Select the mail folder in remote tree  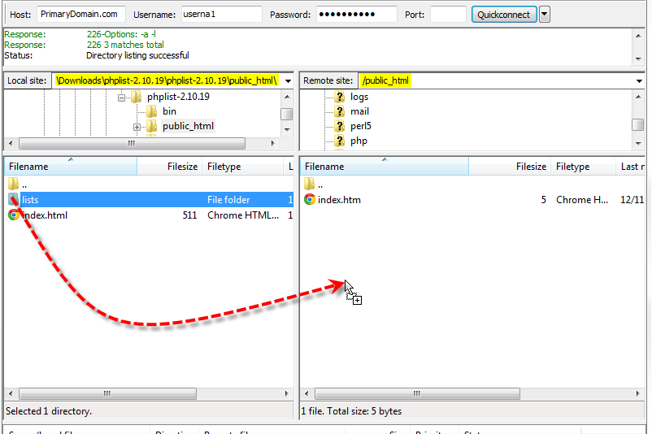tap(359, 111)
